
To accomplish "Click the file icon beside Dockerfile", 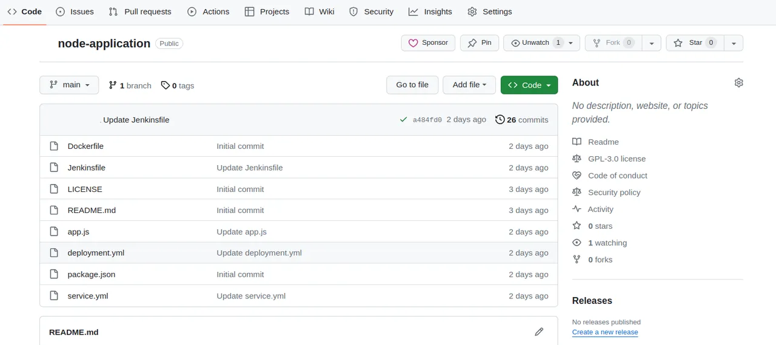I will click(x=55, y=146).
